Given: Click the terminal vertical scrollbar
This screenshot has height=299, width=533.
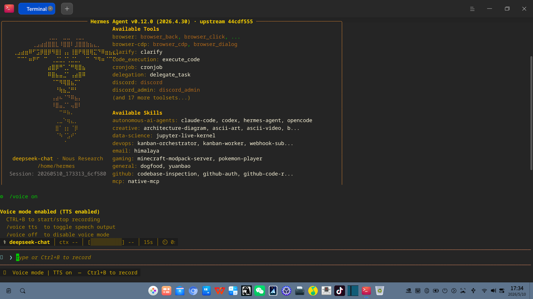Looking at the screenshot, I should 531,113.
